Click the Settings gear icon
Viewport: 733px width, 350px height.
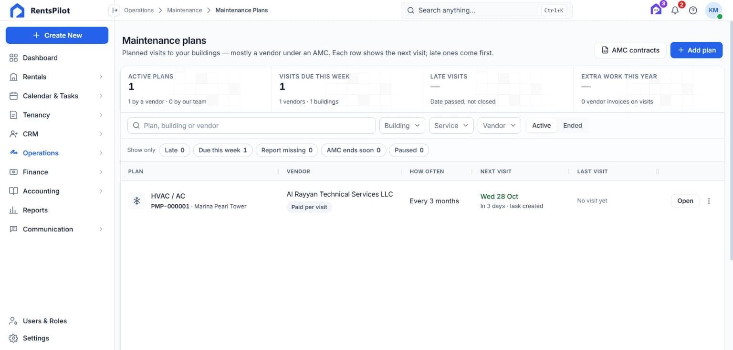(14, 338)
